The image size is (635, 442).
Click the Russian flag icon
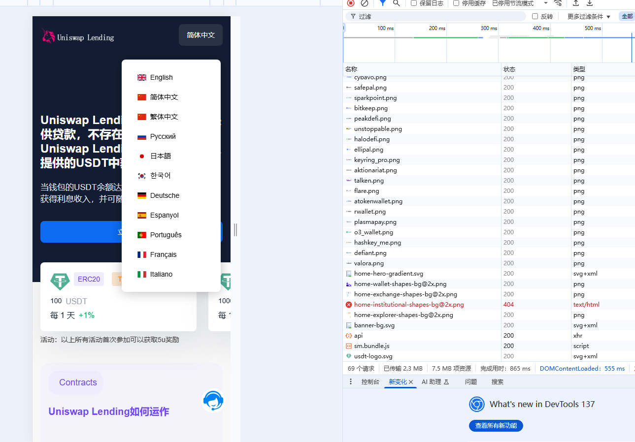pyautogui.click(x=142, y=136)
